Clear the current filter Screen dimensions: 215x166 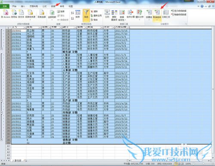pos(94,11)
